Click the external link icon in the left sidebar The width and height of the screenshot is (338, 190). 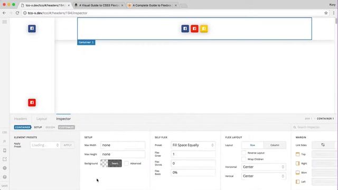pos(5,159)
